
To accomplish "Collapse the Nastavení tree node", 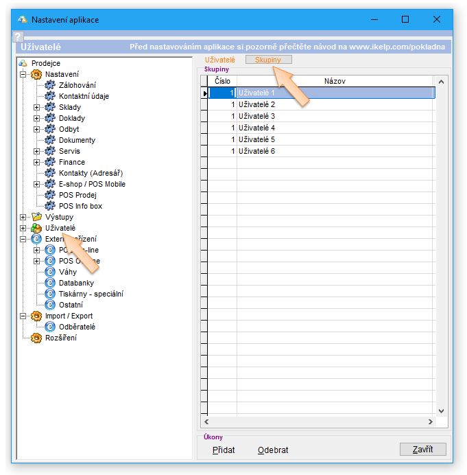I will pyautogui.click(x=24, y=74).
